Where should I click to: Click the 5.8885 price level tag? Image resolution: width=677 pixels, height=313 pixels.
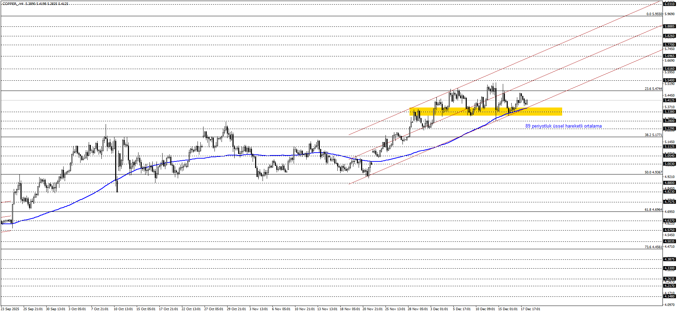click(670, 26)
